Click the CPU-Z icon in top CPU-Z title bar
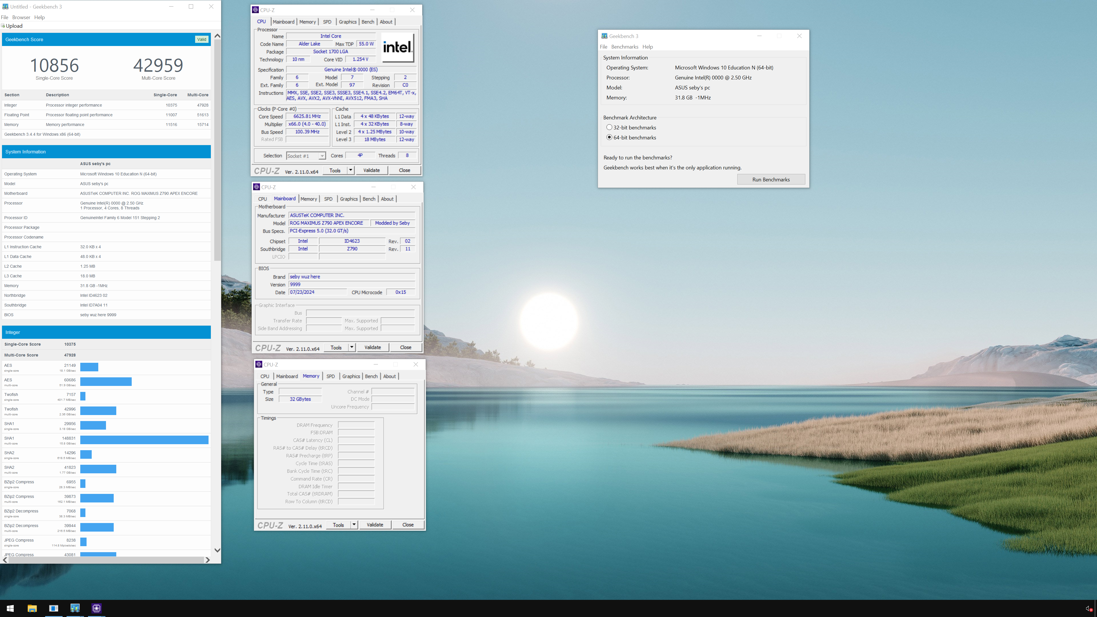 [255, 10]
